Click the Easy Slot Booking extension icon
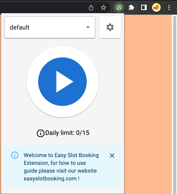This screenshot has width=177, height=194. pos(119,7)
